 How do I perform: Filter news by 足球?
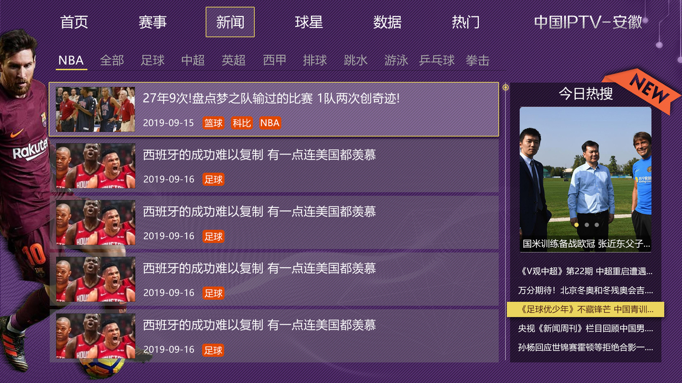coord(152,60)
